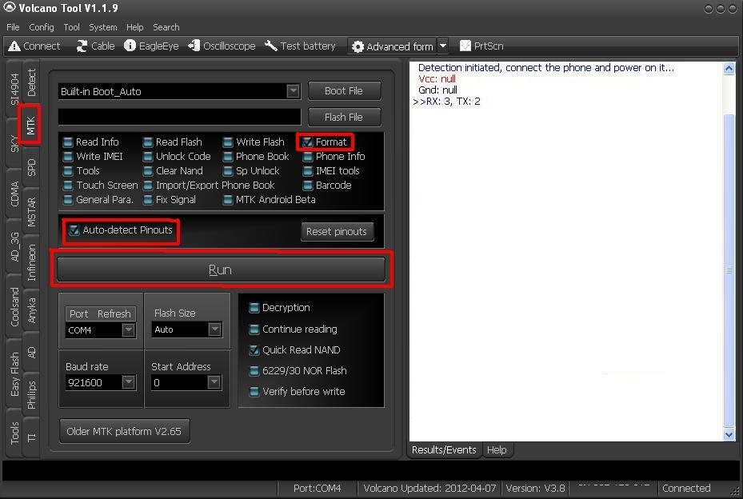The height and width of the screenshot is (499, 743).
Task: Open the Help tab beside Results/Events
Action: click(497, 449)
